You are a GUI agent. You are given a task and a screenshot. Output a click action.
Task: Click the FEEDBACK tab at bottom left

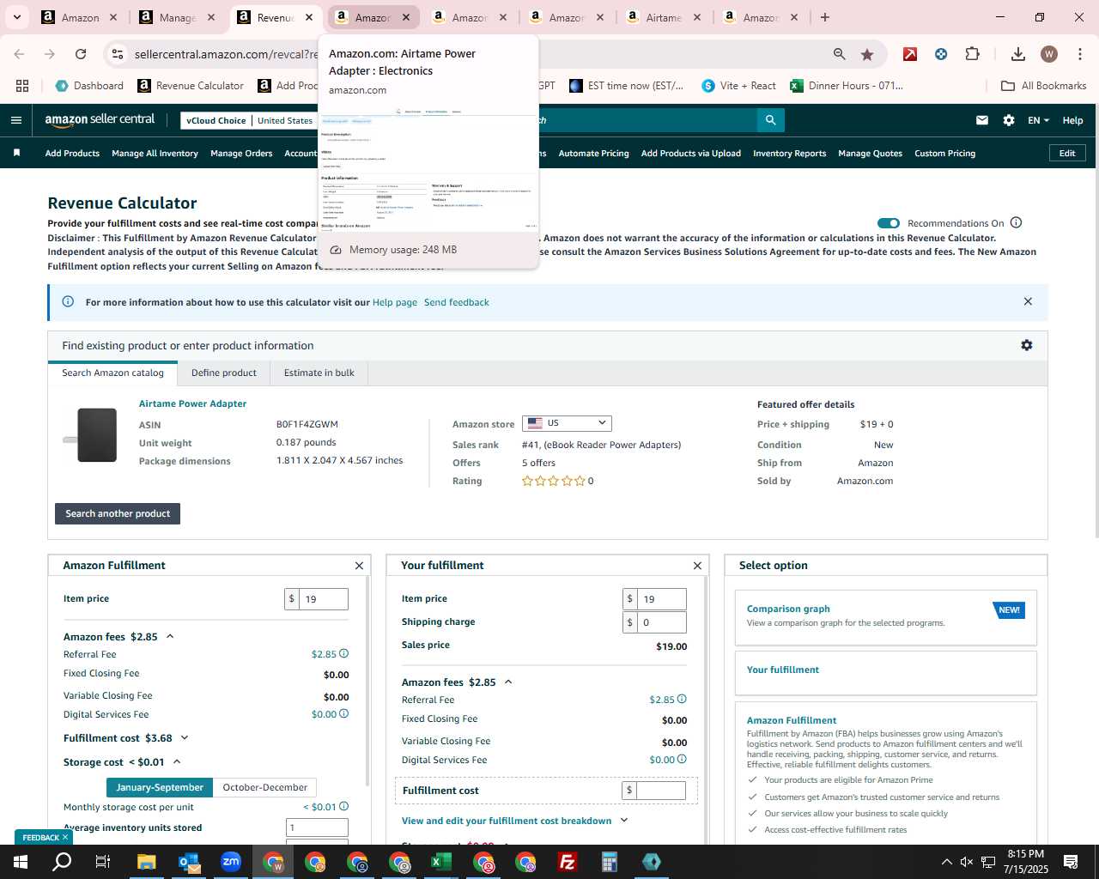(43, 837)
